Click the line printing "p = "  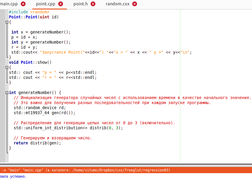click(x=53, y=73)
